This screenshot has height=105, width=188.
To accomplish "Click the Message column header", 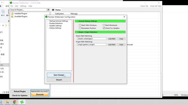I will point(74,14).
